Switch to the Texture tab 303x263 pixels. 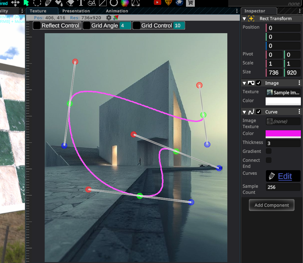point(42,11)
